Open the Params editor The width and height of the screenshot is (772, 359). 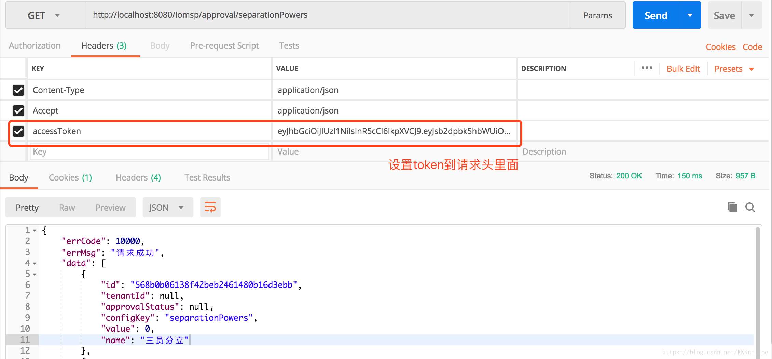pos(598,15)
